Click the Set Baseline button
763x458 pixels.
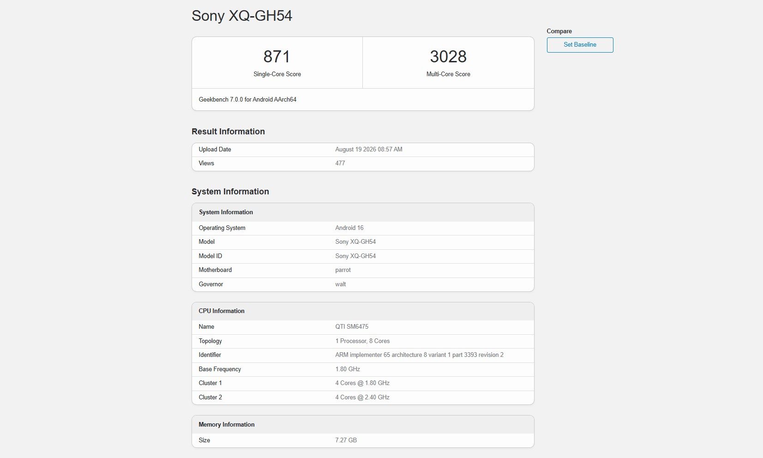(580, 45)
